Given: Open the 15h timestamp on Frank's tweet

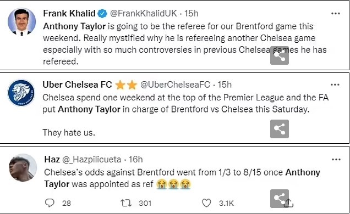Looking at the screenshot, I should click(192, 14).
